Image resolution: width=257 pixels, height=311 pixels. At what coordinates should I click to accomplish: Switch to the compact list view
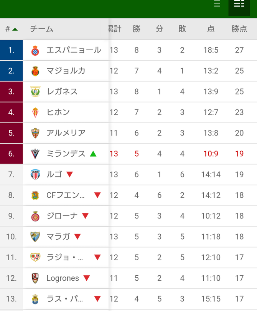(x=217, y=5)
